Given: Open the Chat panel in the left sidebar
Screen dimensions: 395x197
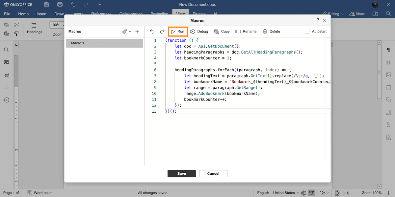Looking at the screenshot, I should (x=6, y=75).
